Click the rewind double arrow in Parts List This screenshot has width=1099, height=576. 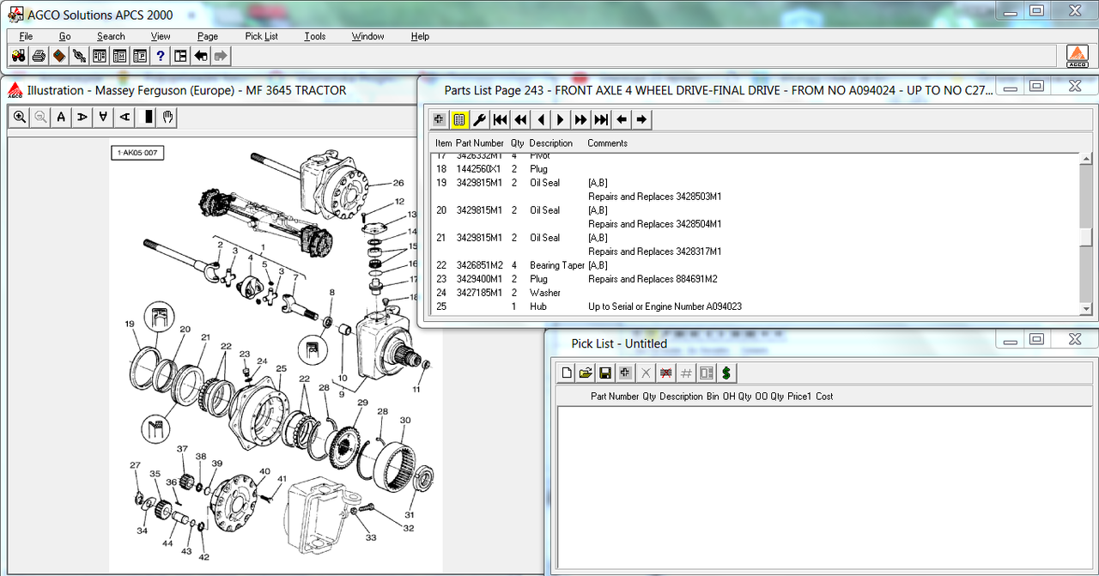[x=520, y=119]
